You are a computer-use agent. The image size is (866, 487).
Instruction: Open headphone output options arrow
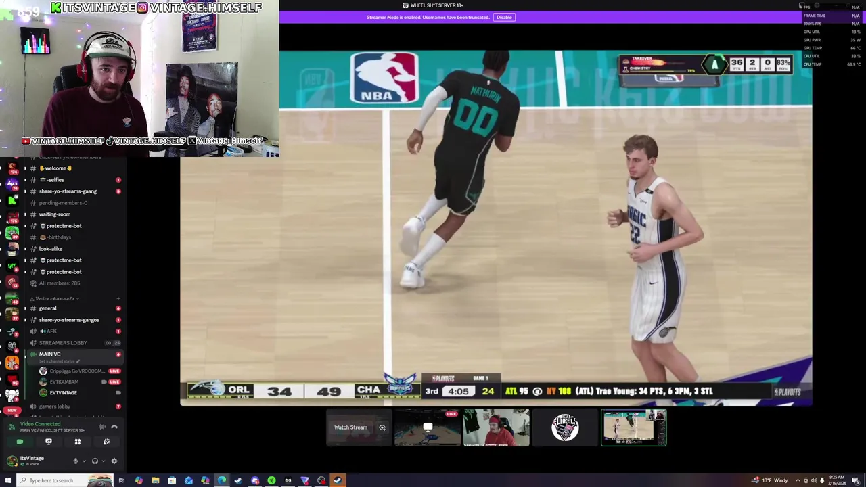coord(104,461)
